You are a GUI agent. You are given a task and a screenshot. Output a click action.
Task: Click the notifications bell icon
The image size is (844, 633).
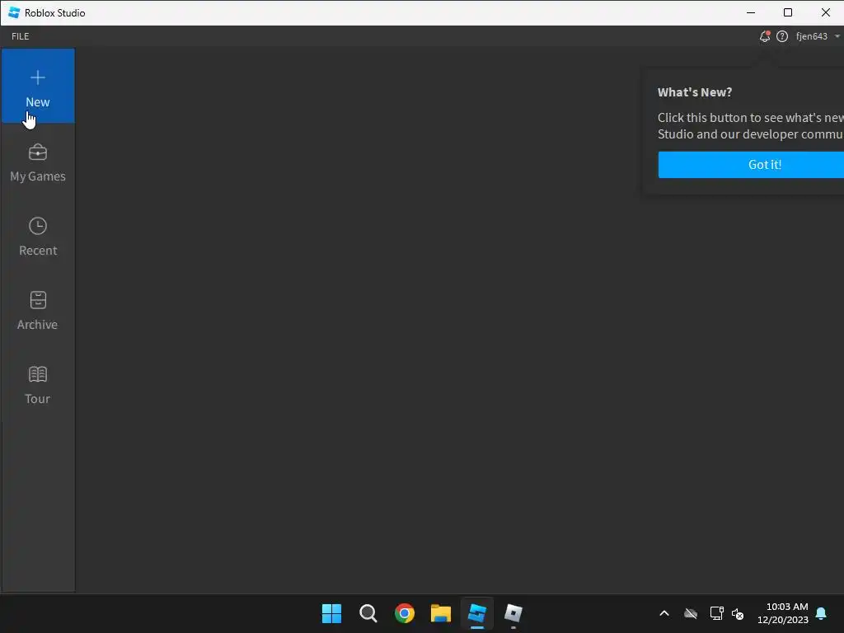click(x=764, y=36)
